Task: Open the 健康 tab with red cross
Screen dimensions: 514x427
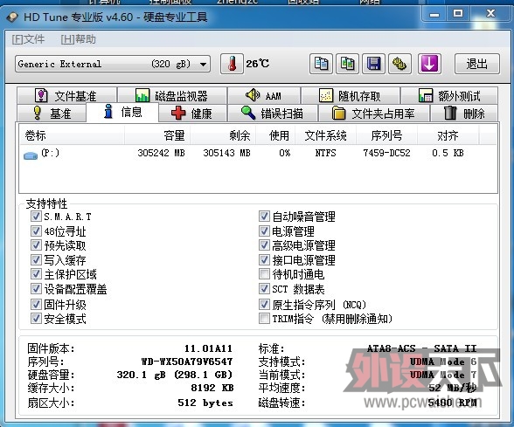Action: (192, 114)
